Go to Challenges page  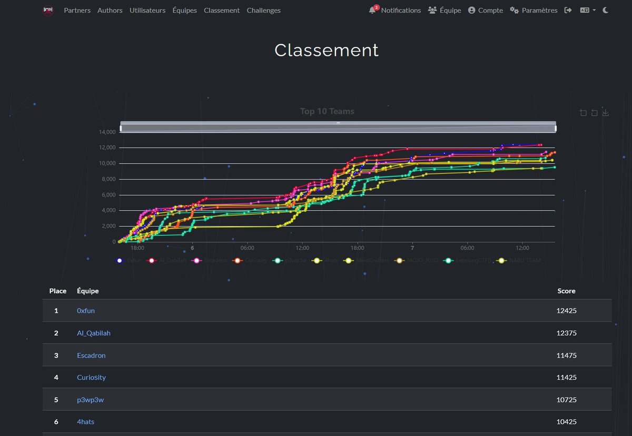pyautogui.click(x=263, y=10)
